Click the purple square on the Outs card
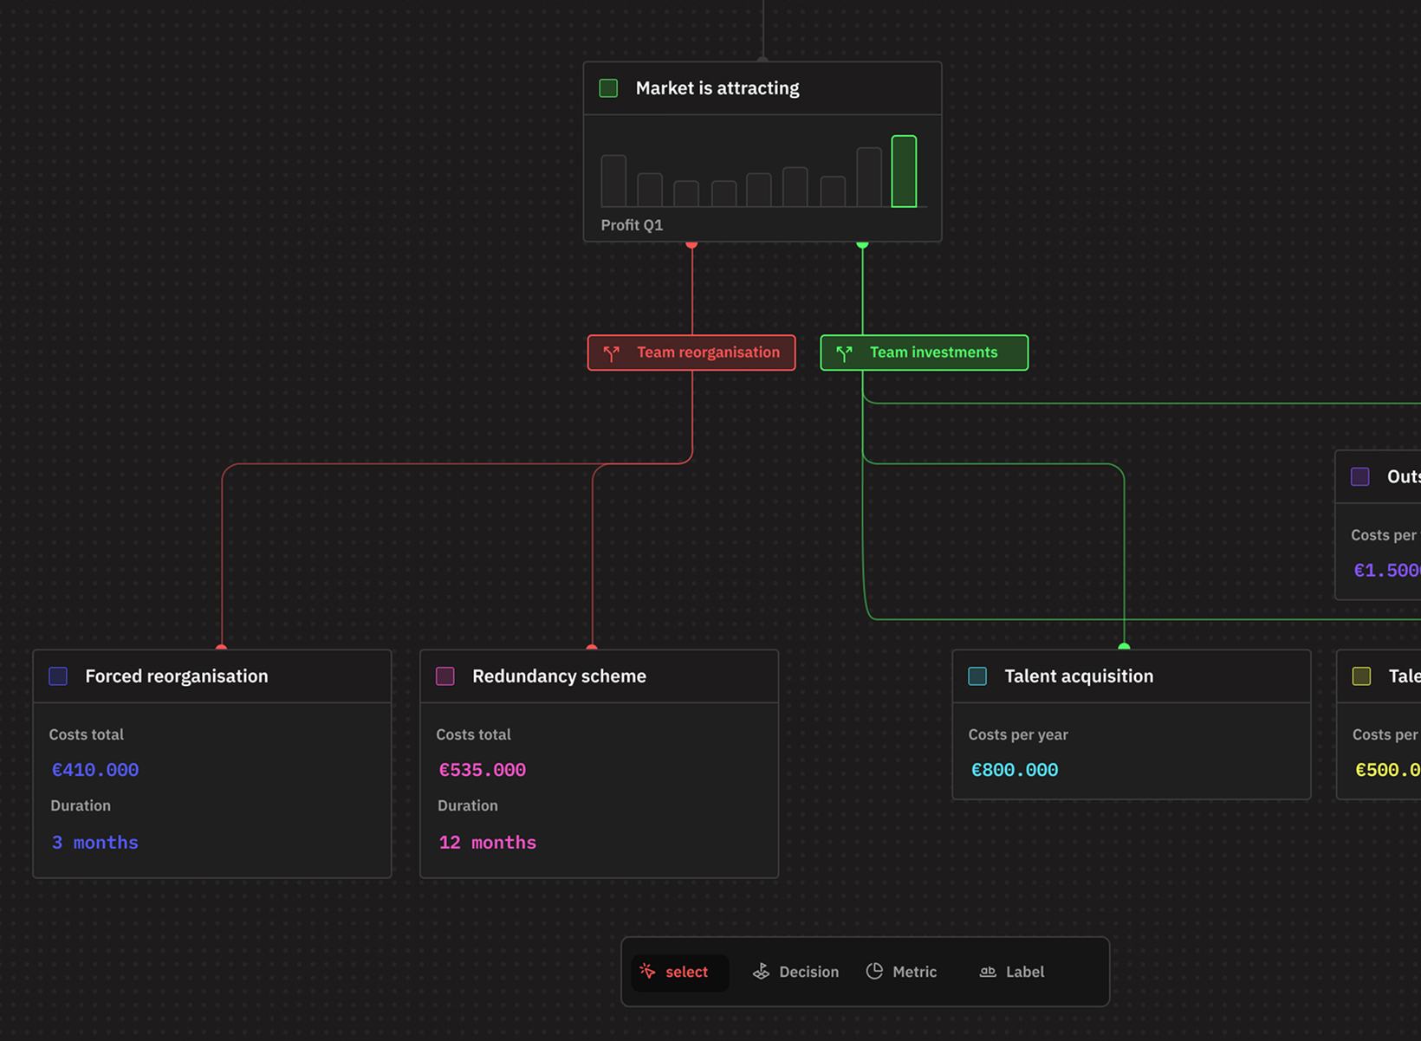Image resolution: width=1421 pixels, height=1041 pixels. pos(1360,477)
